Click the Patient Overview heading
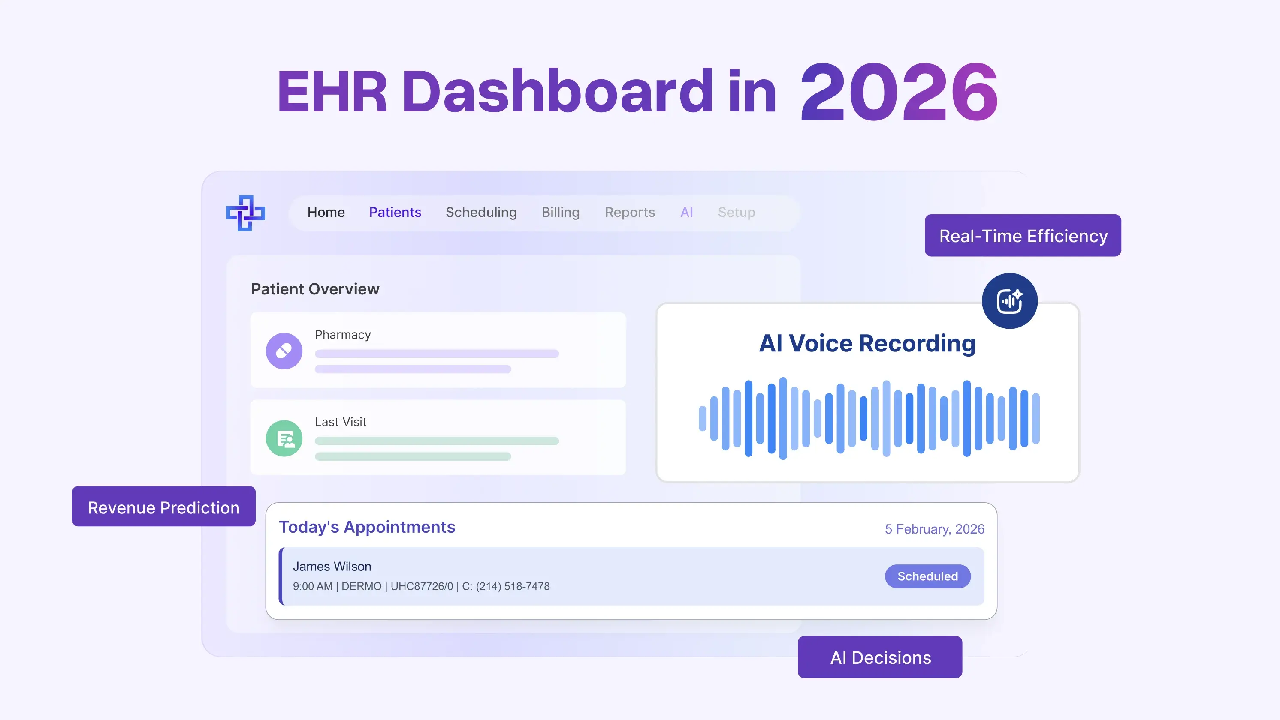The image size is (1280, 720). pos(315,288)
